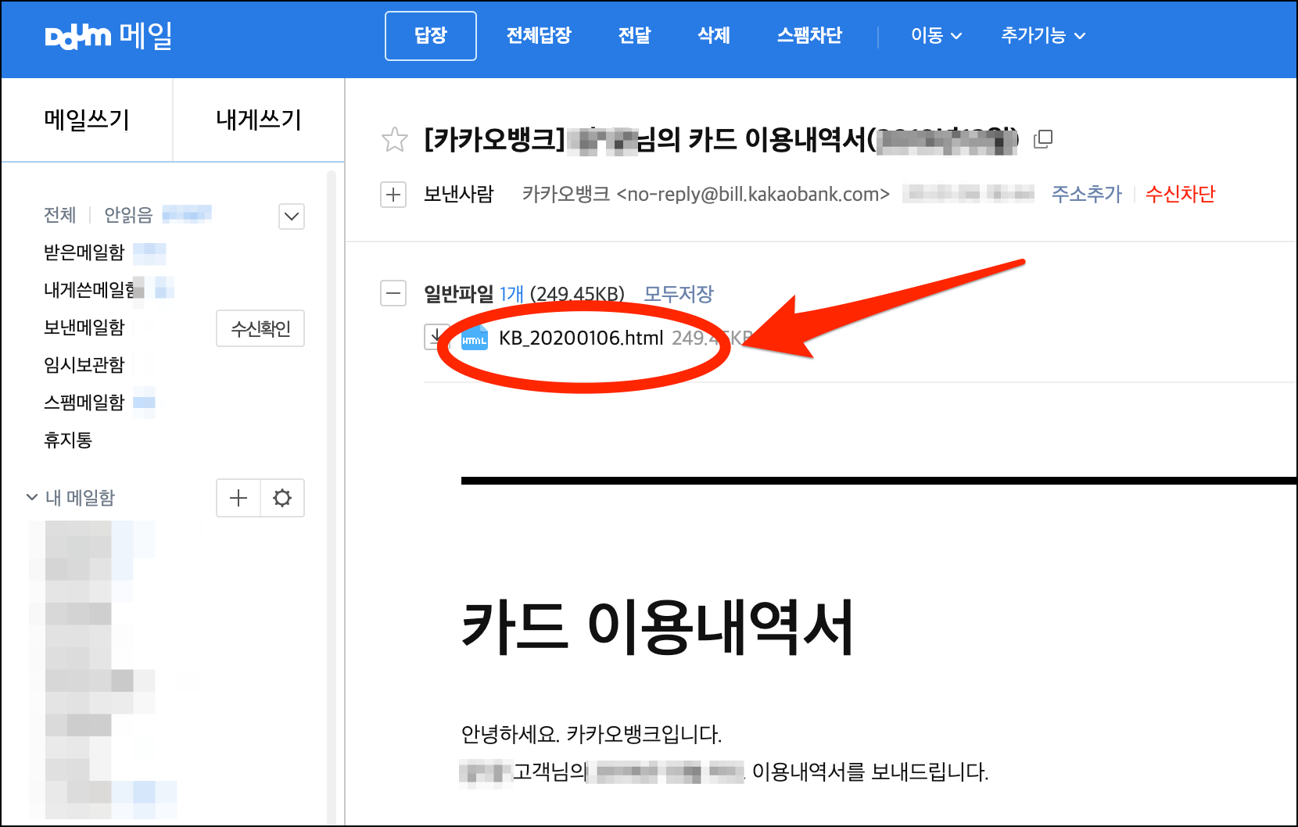Click the 카드 이용내역서 heading

click(x=658, y=628)
